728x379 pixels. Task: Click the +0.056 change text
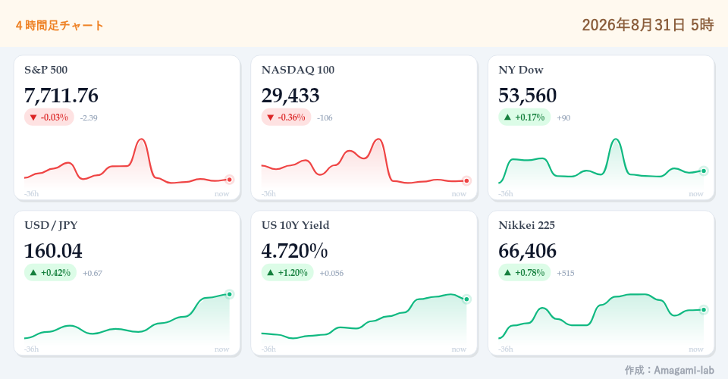pyautogui.click(x=331, y=273)
